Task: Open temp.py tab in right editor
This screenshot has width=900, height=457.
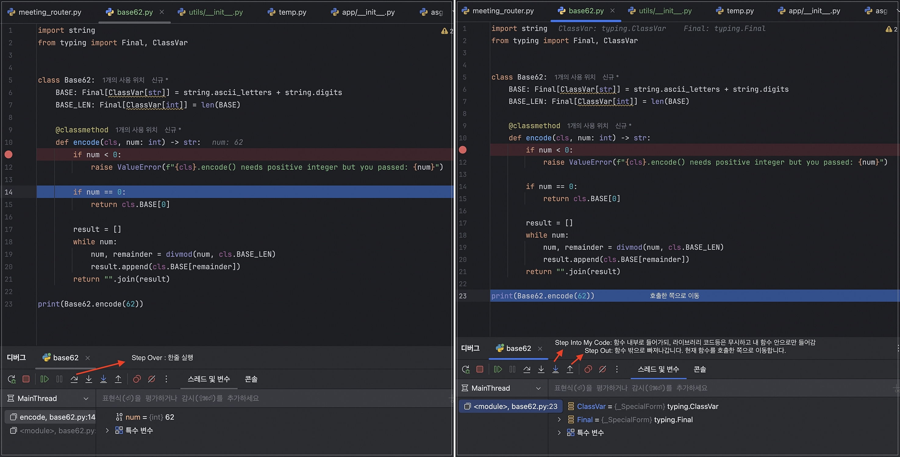Action: pyautogui.click(x=740, y=11)
